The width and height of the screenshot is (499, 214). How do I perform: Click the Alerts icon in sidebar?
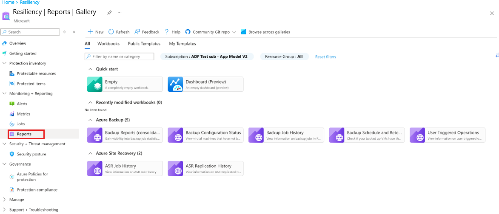pyautogui.click(x=12, y=104)
